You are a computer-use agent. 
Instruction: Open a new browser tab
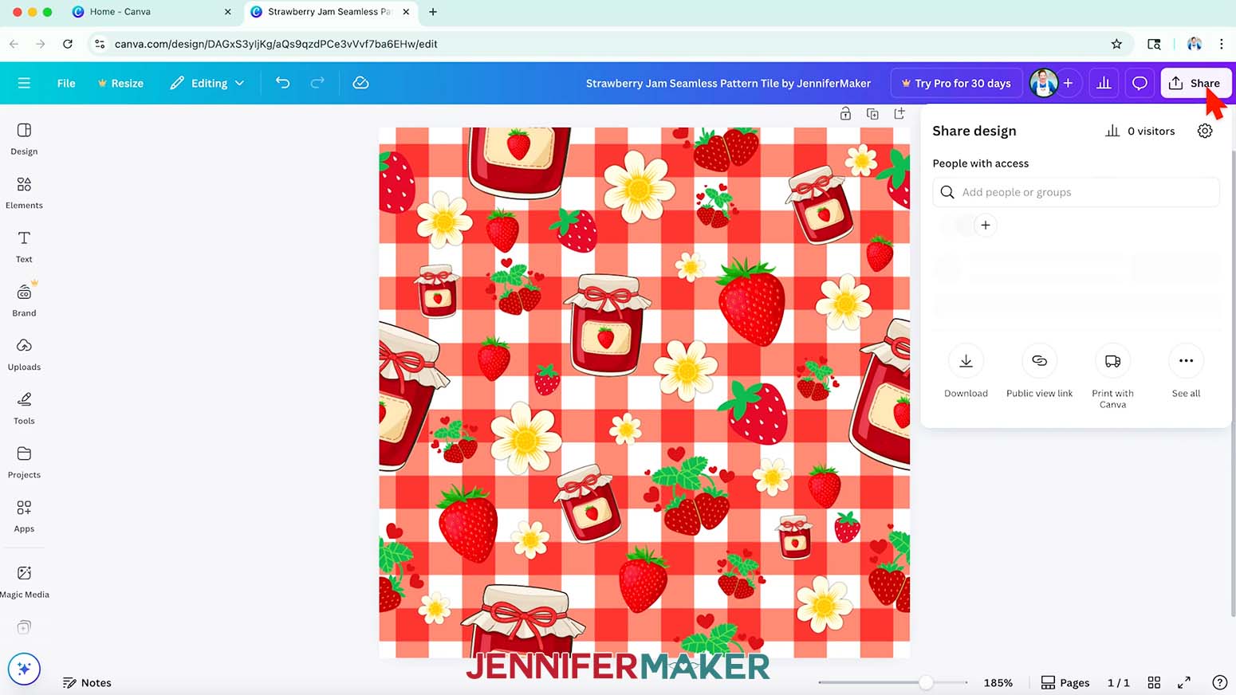pyautogui.click(x=433, y=12)
